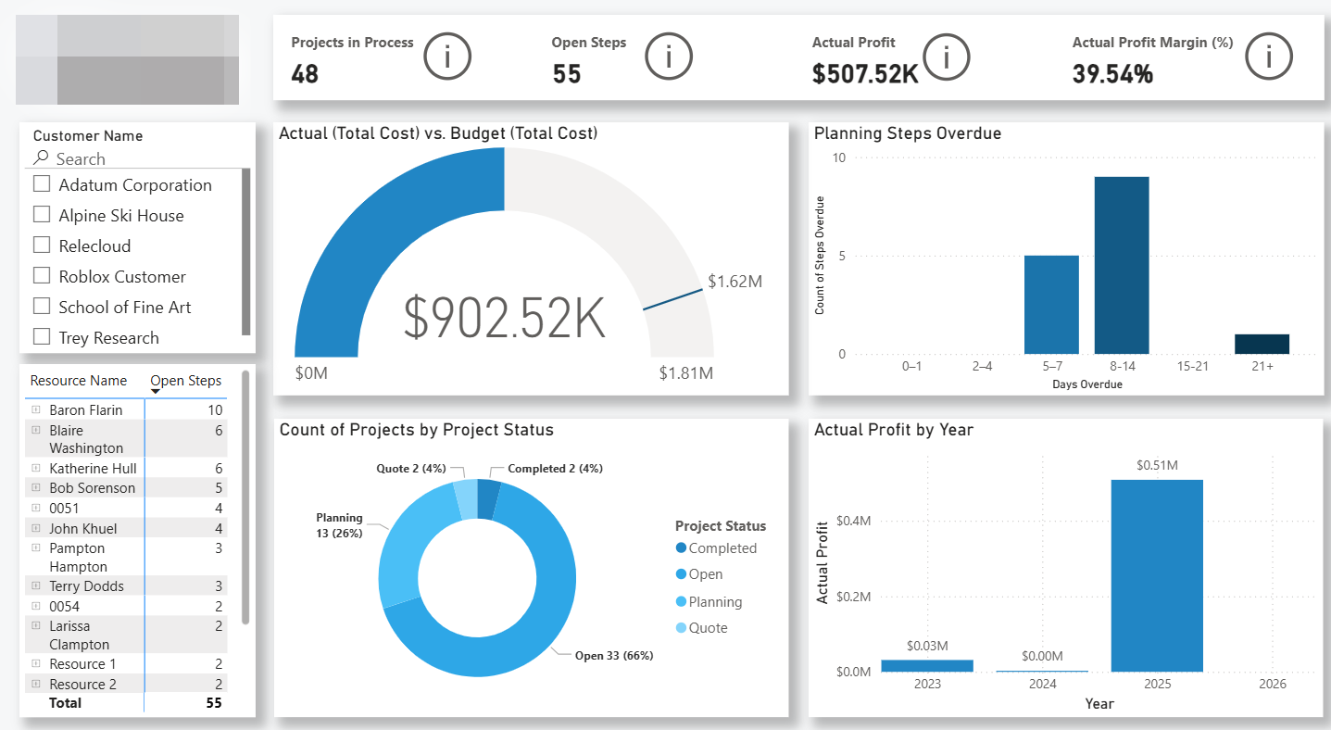Click the Customer Name search field
The height and width of the screenshot is (730, 1331).
(139, 158)
